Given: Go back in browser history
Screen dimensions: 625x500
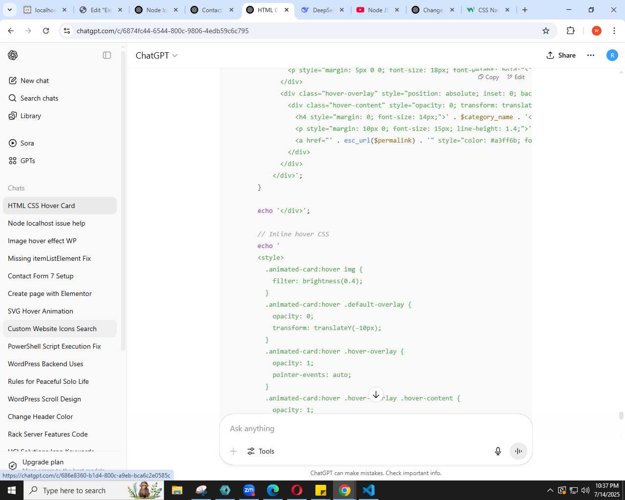Looking at the screenshot, I should pyautogui.click(x=11, y=31).
